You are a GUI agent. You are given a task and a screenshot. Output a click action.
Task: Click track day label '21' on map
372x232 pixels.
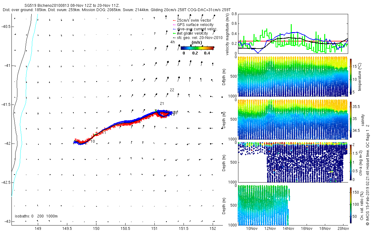pyautogui.click(x=162, y=103)
